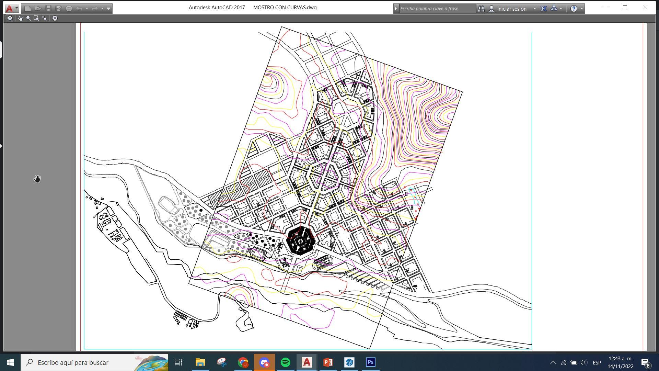
Task: Close the plot preview window
Action: [55, 18]
